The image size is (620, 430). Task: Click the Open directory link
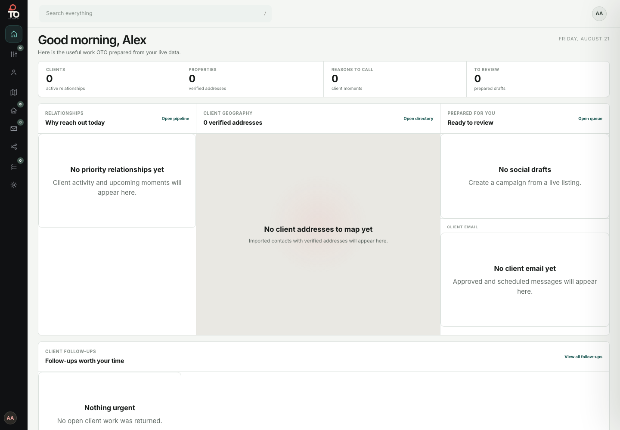[x=418, y=119]
